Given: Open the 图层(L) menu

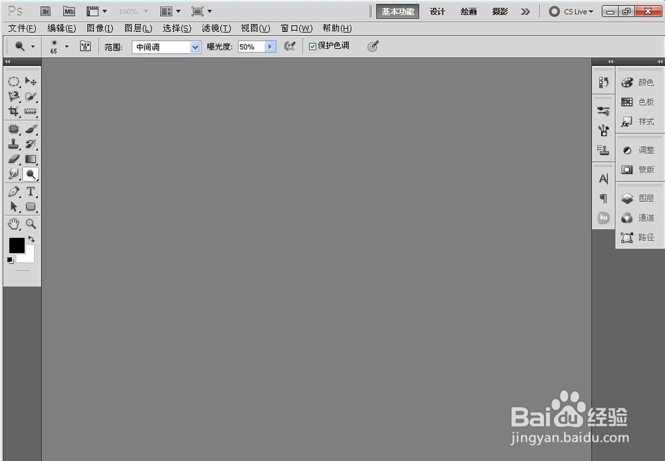Looking at the screenshot, I should click(138, 29).
